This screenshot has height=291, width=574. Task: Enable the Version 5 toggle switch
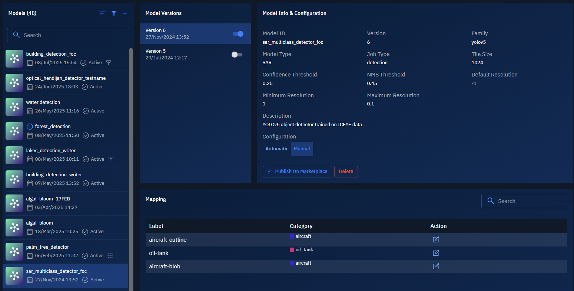237,55
